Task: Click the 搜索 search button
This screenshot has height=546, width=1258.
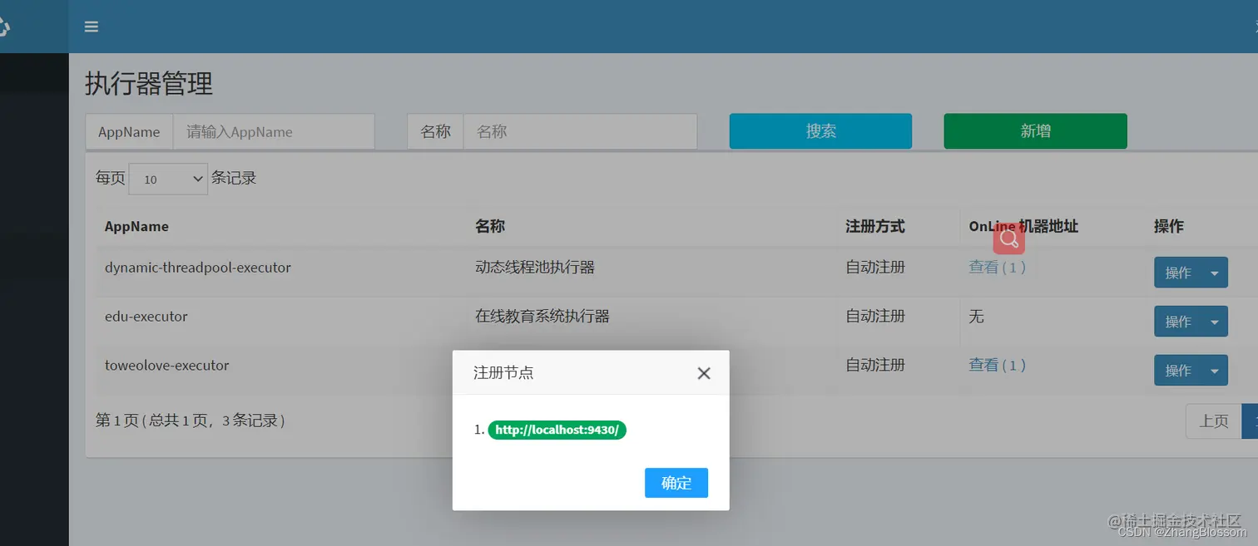Action: [x=820, y=130]
